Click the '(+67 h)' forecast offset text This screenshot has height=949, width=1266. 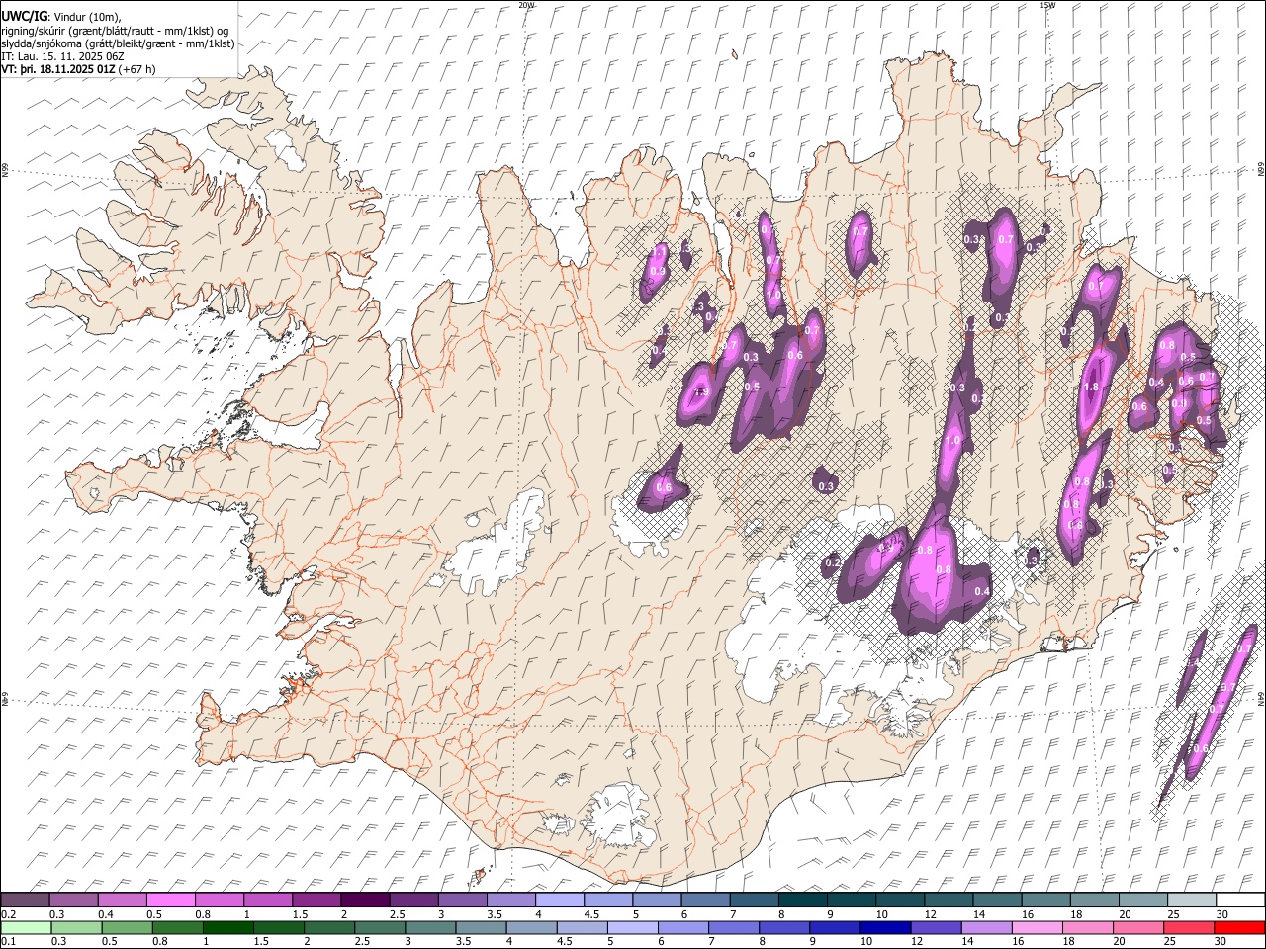136,70
